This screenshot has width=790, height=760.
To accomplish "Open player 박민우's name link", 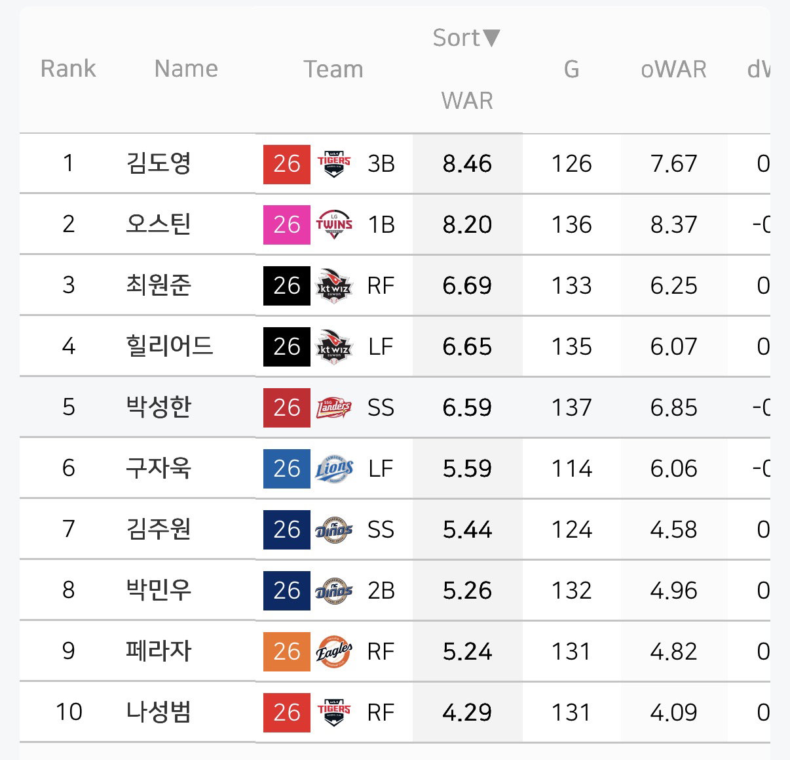I will coord(159,590).
